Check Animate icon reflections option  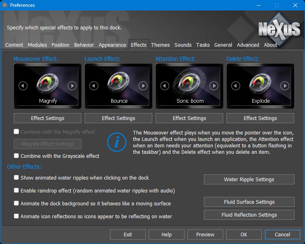pyautogui.click(x=17, y=216)
